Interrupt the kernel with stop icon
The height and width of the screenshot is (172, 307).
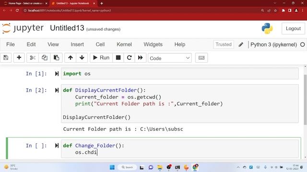tap(118, 58)
